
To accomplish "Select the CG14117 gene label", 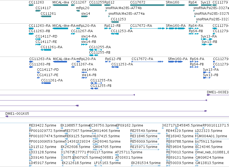I will click(43, 8).
